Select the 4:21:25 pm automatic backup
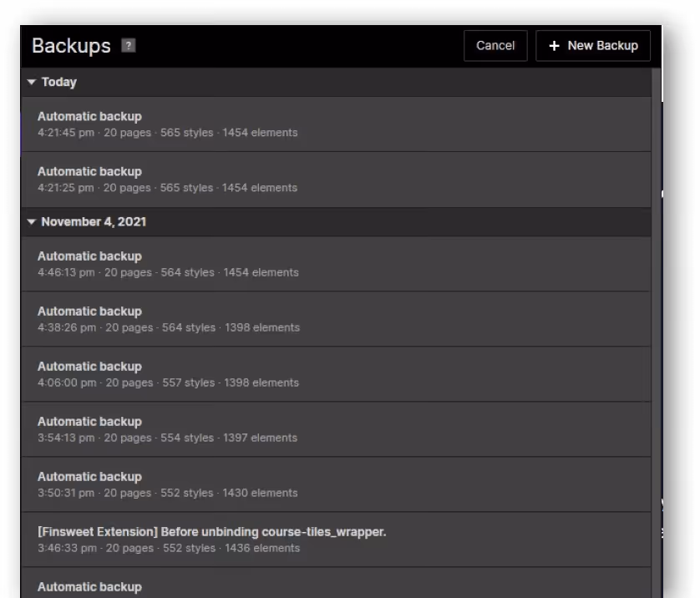Screen dimensions: 700x598 tap(336, 180)
